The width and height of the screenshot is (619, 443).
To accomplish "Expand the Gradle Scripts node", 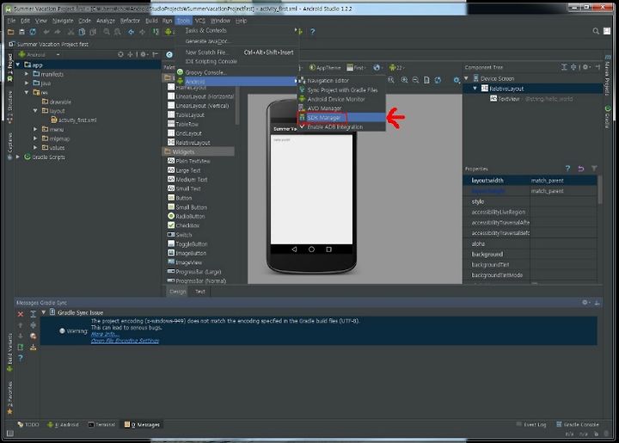I will click(x=18, y=157).
